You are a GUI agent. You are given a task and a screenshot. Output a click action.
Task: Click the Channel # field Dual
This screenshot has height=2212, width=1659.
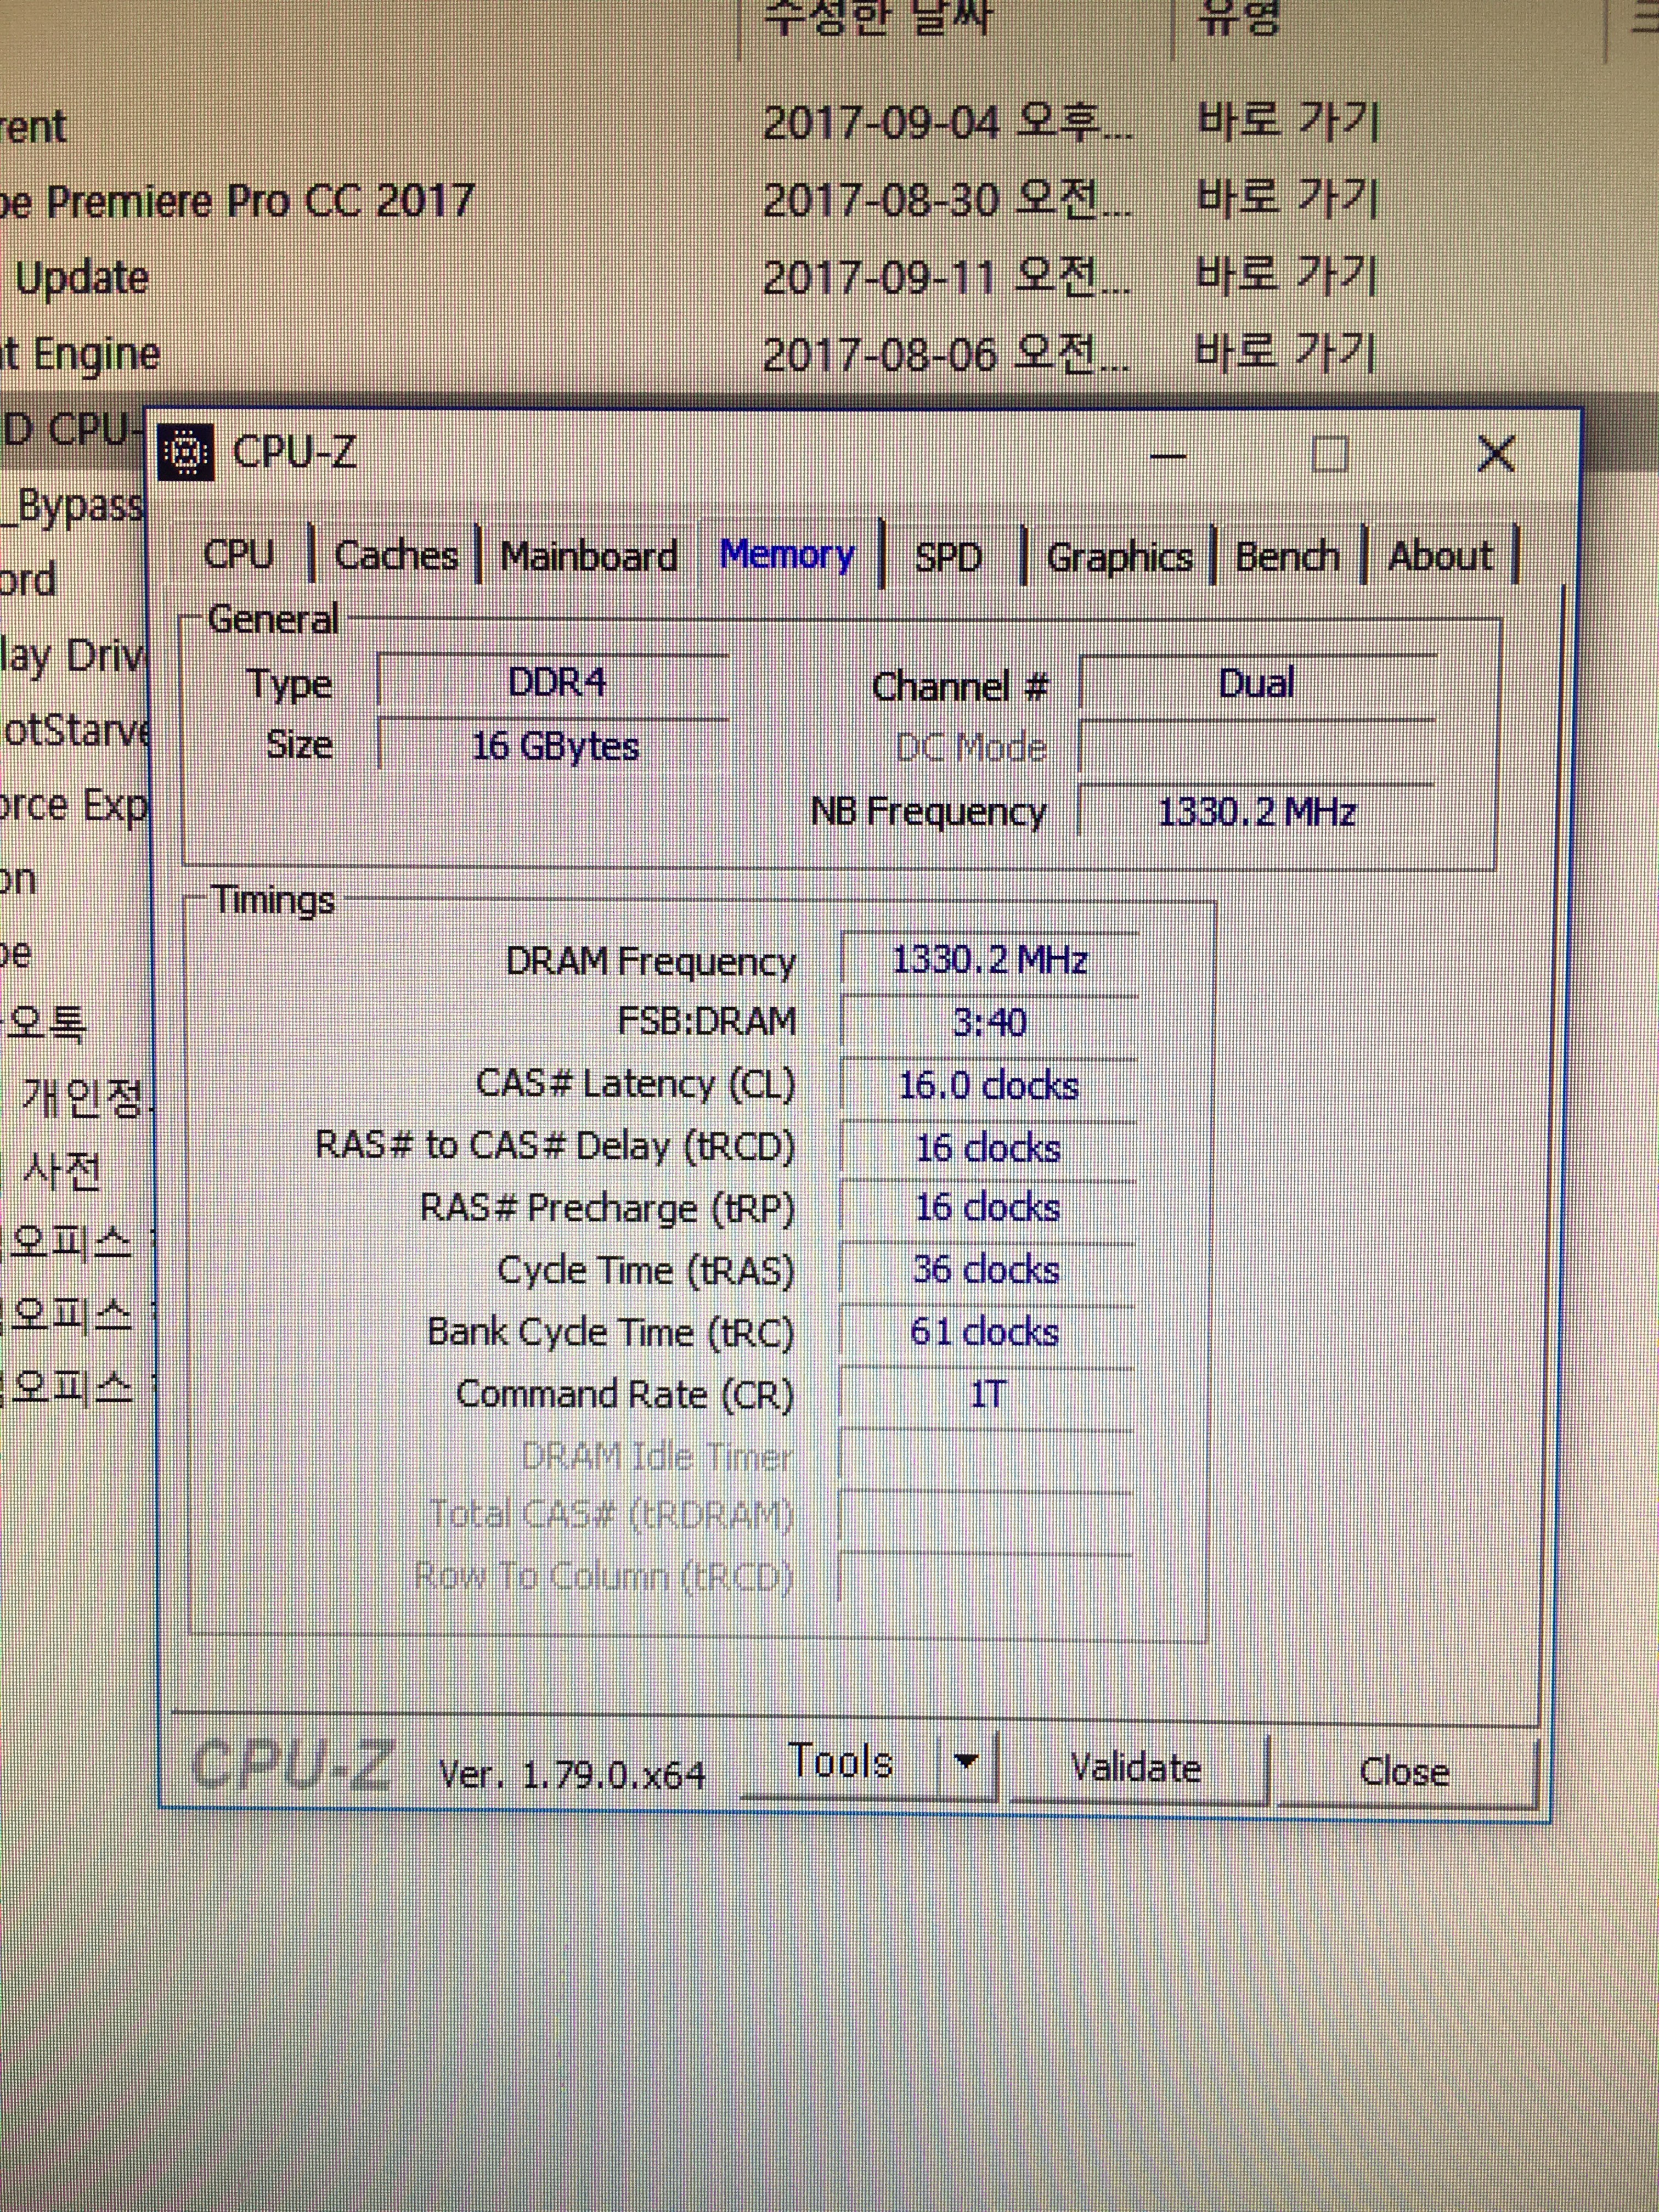click(x=1258, y=684)
